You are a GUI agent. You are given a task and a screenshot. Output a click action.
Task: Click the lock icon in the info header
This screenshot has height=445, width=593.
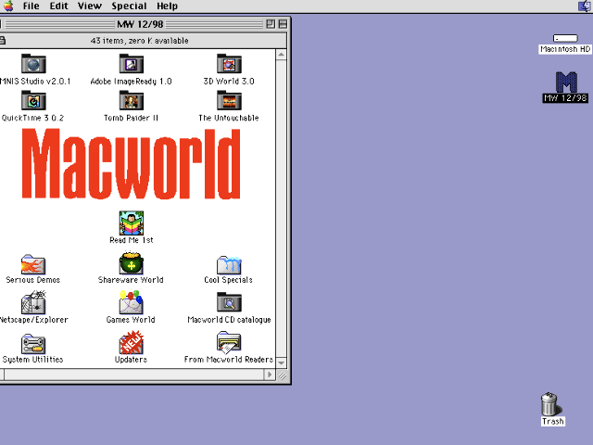2,41
